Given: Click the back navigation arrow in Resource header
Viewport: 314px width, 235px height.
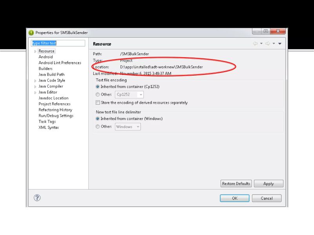Looking at the screenshot, I should (256, 44).
